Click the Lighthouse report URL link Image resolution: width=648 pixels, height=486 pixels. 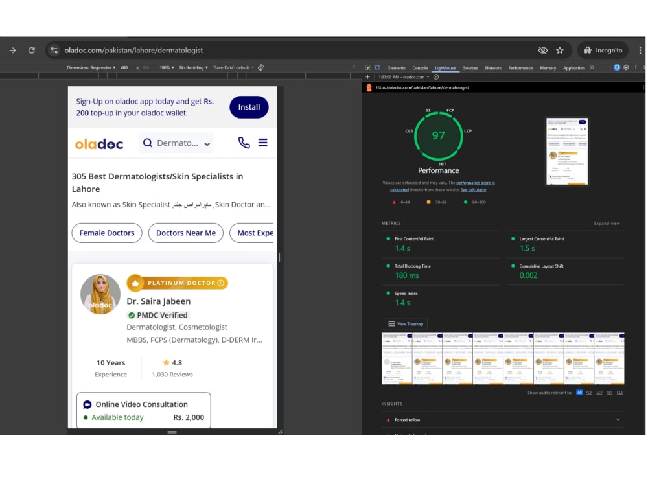pos(422,87)
